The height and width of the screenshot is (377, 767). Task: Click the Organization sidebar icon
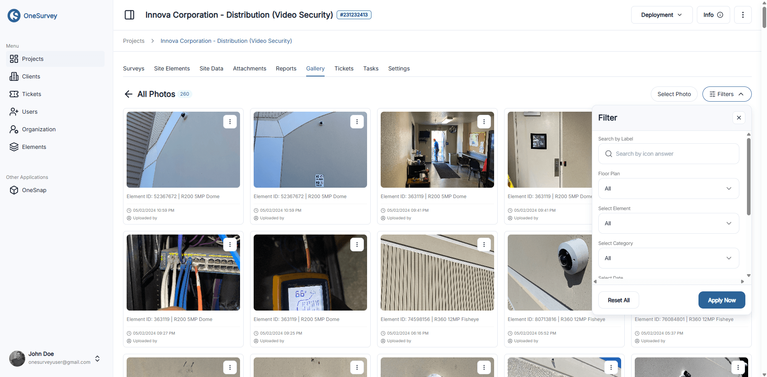pyautogui.click(x=14, y=129)
